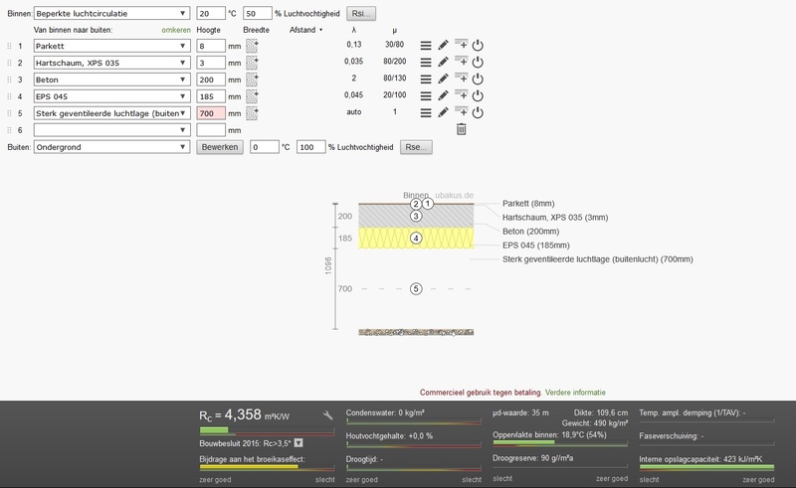Open the Hartschaum, XPS 035 material dropdown
The width and height of the screenshot is (796, 488).
pos(111,63)
